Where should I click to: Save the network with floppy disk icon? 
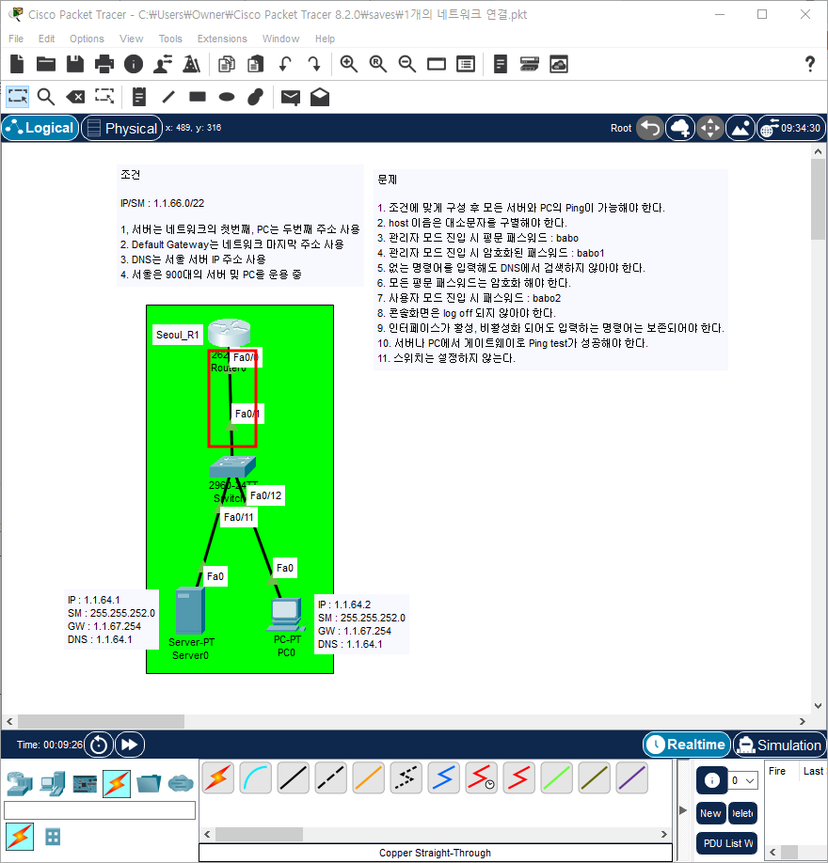[75, 64]
